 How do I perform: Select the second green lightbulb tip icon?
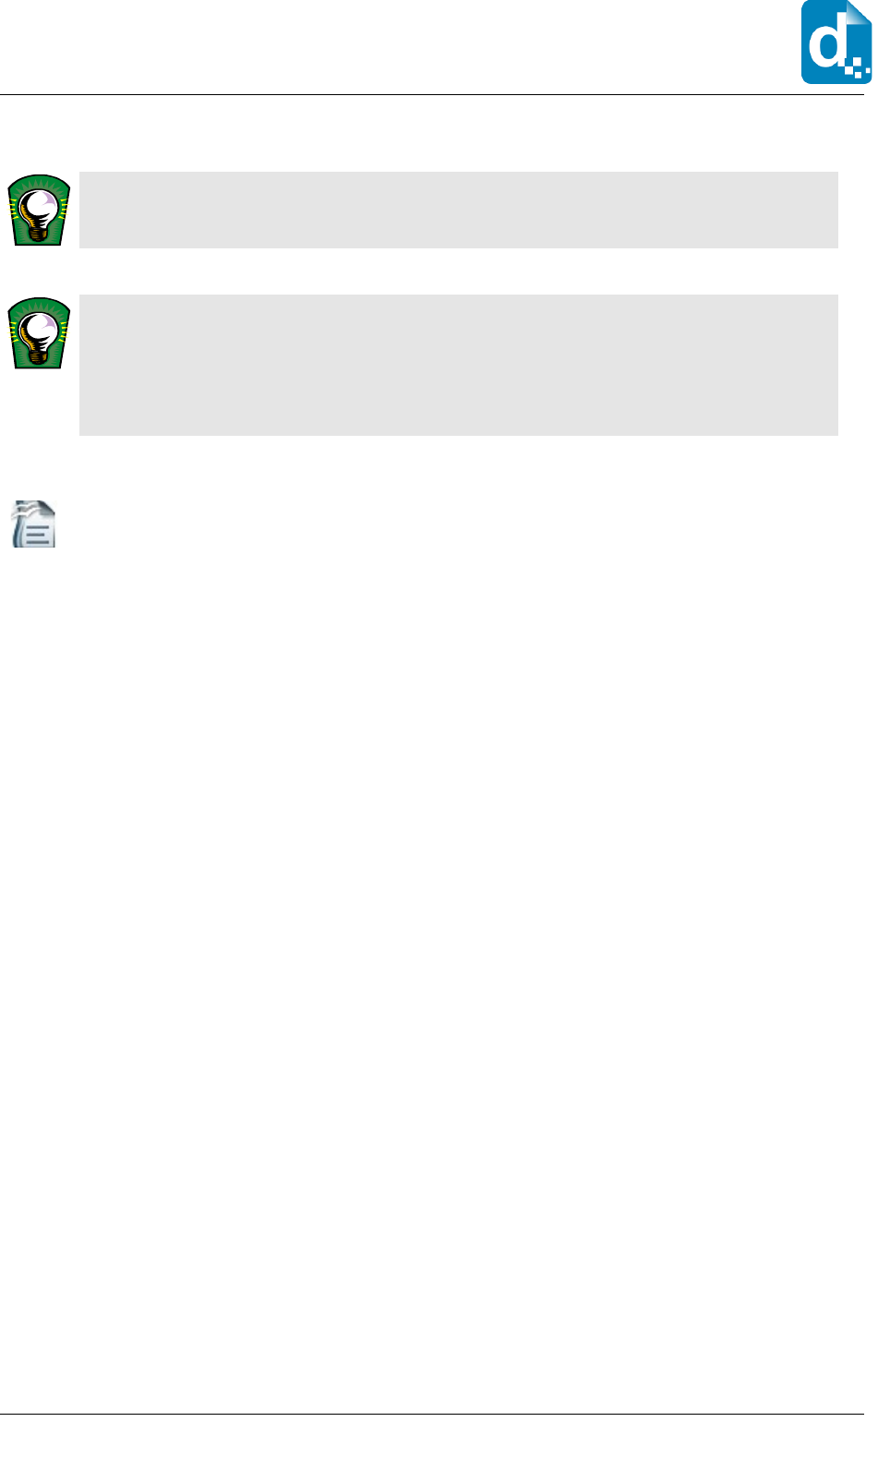(39, 333)
